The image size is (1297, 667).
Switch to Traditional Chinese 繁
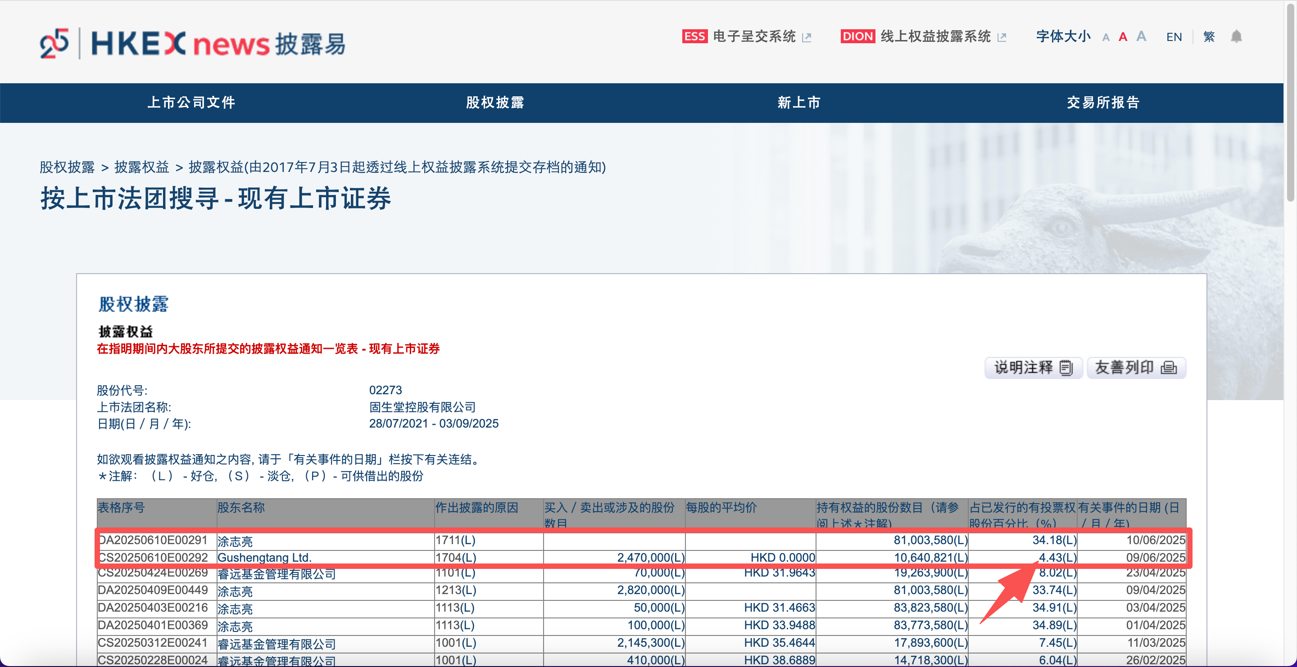tap(1209, 37)
